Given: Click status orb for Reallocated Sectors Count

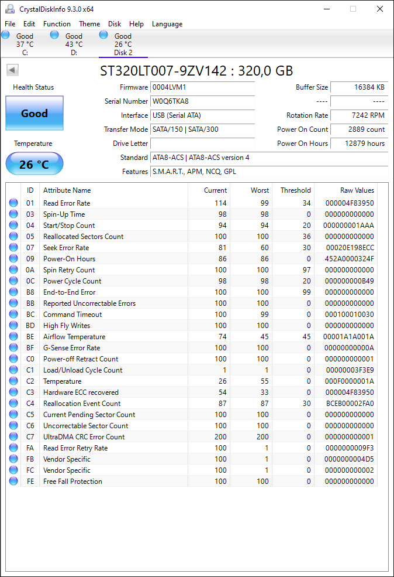Looking at the screenshot, I should tap(13, 236).
